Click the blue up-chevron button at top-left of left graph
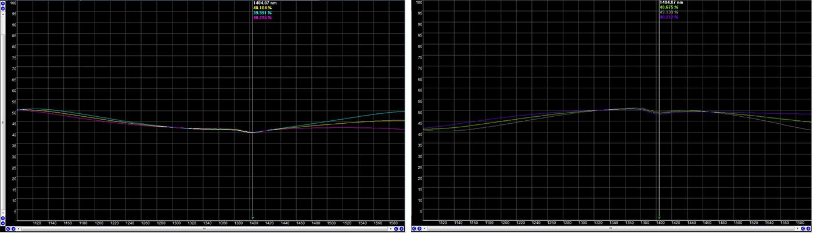Image resolution: width=813 pixels, height=233 pixels. pyautogui.click(x=3, y=3)
